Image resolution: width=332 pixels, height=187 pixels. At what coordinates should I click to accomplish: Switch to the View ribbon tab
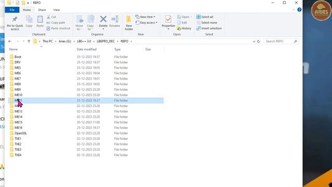tap(57, 10)
